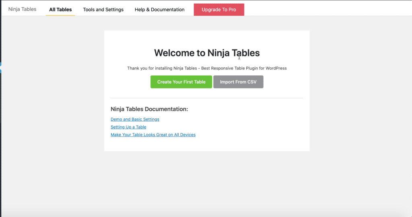Open Help & Documentation tab
The width and height of the screenshot is (412, 217).
[159, 10]
